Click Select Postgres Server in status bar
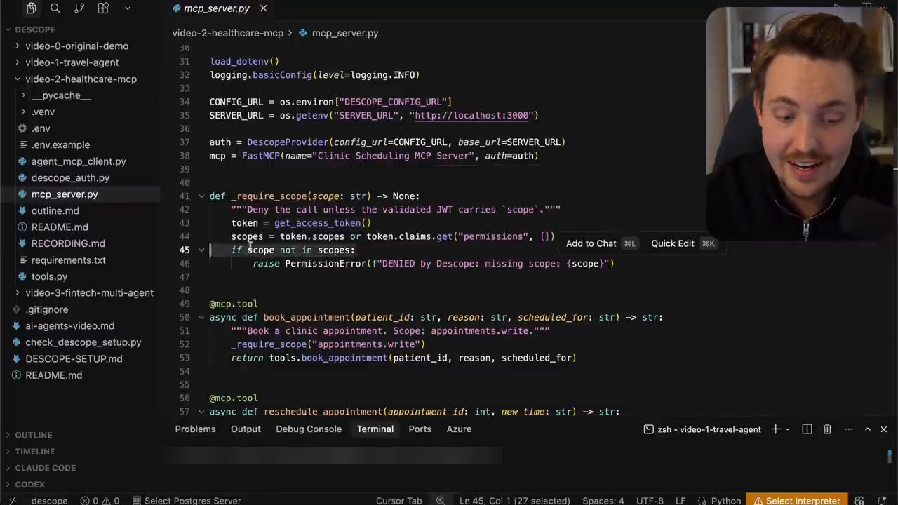Screen dimensions: 898x505 click(x=185, y=500)
